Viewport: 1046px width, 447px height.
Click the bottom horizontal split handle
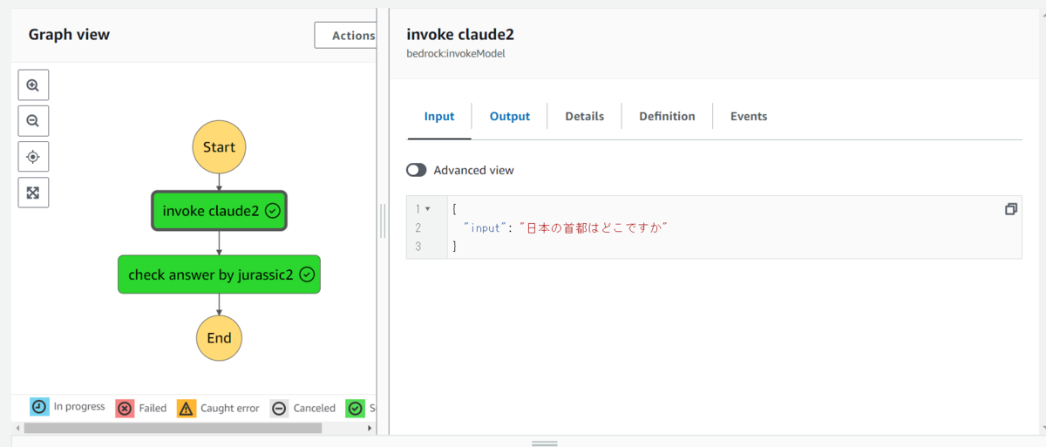pos(545,443)
